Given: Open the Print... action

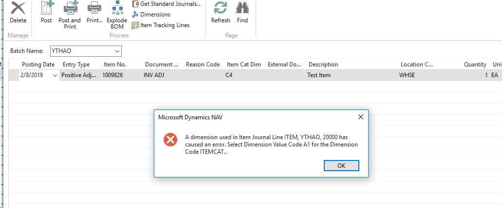Looking at the screenshot, I should 95,8.
